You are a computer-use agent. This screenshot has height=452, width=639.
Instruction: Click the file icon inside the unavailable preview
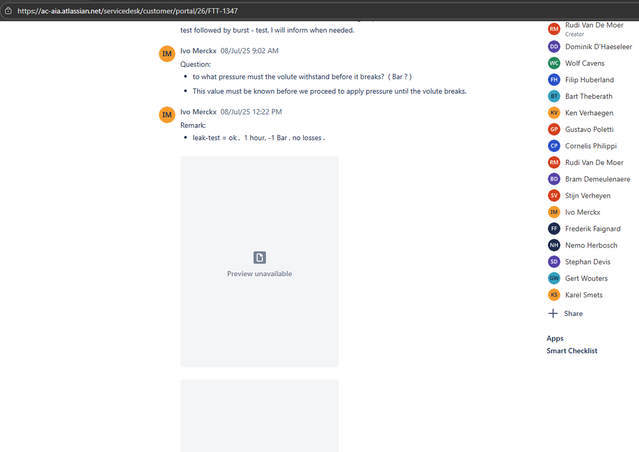point(259,257)
